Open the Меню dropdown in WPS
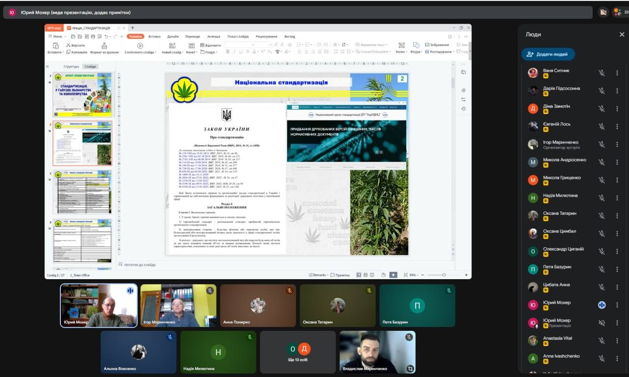 click(x=56, y=36)
